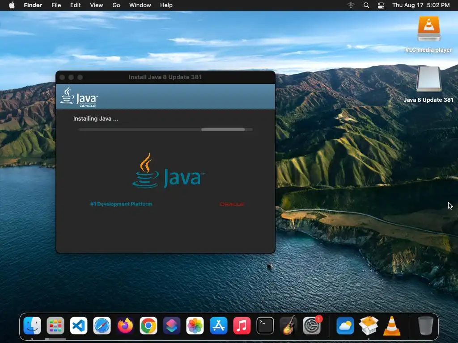Launch VLC cone icon in Dock

point(392,326)
